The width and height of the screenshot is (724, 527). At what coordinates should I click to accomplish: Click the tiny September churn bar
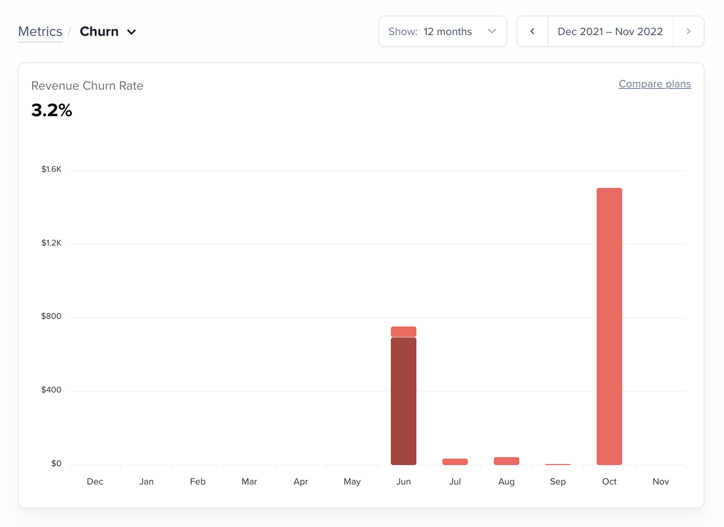coord(558,464)
